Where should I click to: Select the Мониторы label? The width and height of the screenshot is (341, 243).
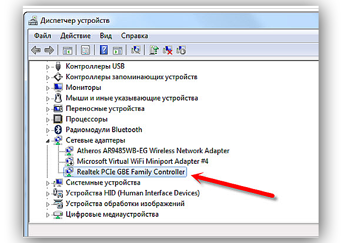point(83,87)
